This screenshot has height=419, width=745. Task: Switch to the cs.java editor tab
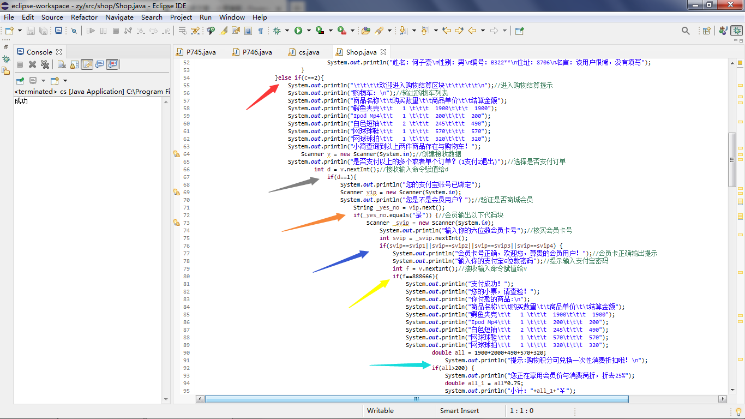pos(304,52)
